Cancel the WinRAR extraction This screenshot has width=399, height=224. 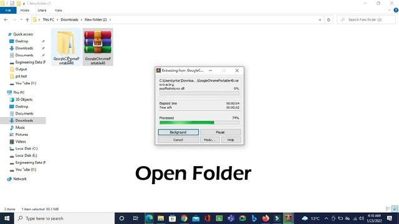point(178,139)
